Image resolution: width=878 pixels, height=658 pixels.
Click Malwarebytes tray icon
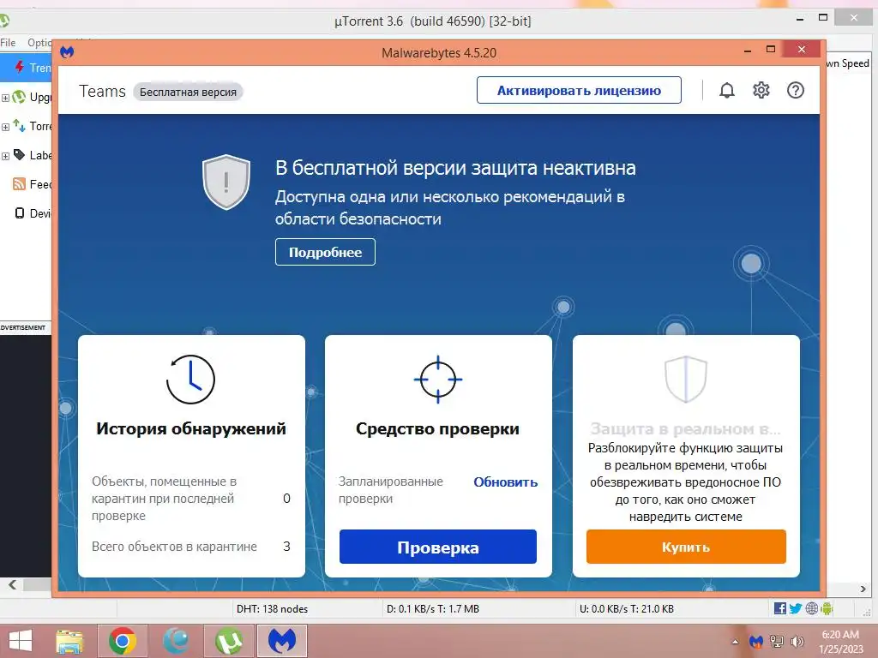click(756, 642)
